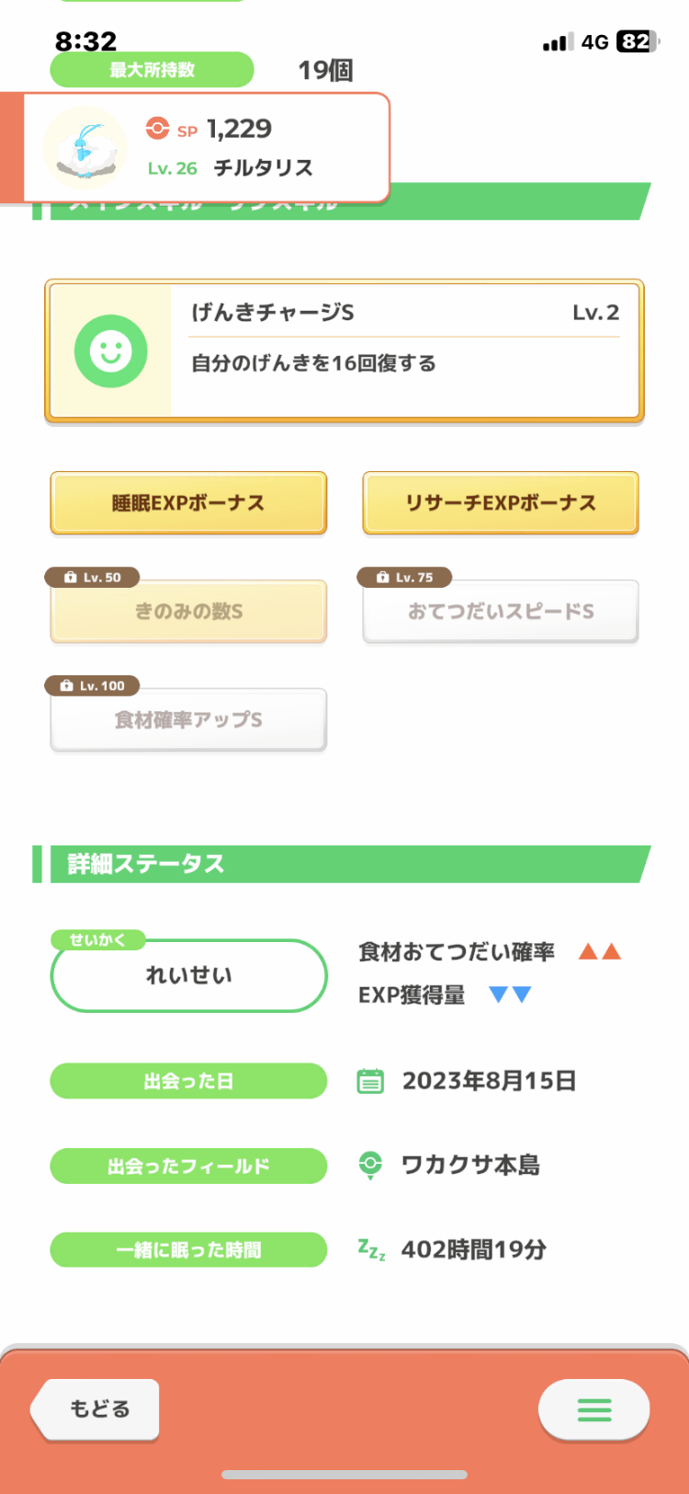
Task: Tap the Altaria (チルタリス) portrait thumbnail
Action: (85, 147)
